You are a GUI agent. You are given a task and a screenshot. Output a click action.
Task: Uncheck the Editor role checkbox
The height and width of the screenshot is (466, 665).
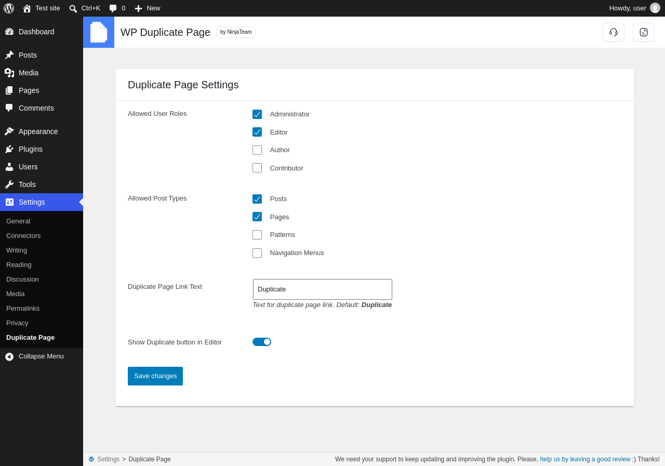point(257,132)
